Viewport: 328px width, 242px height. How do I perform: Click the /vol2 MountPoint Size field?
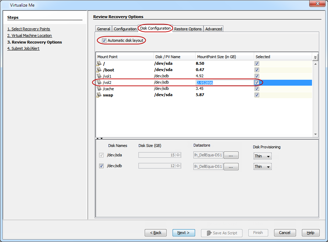click(x=225, y=83)
